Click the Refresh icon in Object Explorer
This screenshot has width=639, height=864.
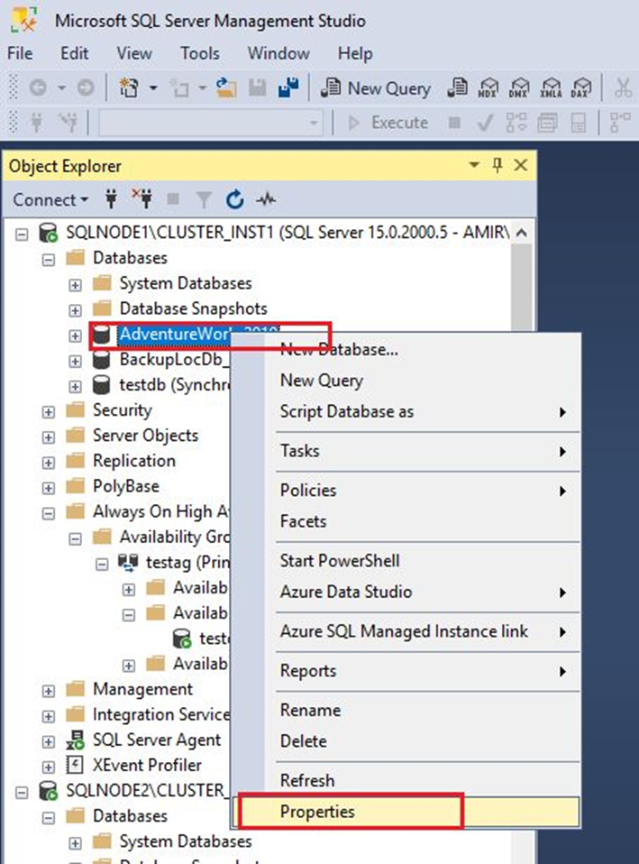[x=235, y=199]
